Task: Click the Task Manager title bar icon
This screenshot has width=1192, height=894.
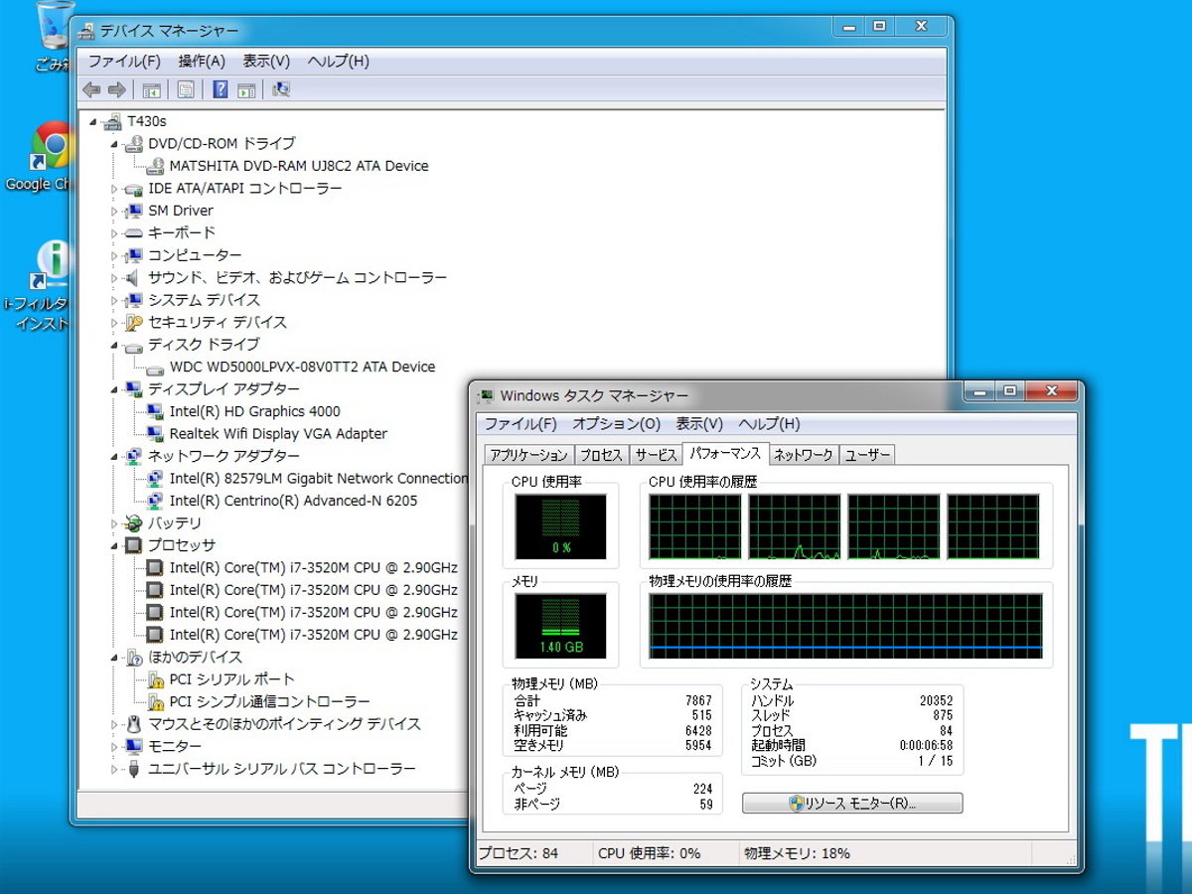Action: [486, 395]
